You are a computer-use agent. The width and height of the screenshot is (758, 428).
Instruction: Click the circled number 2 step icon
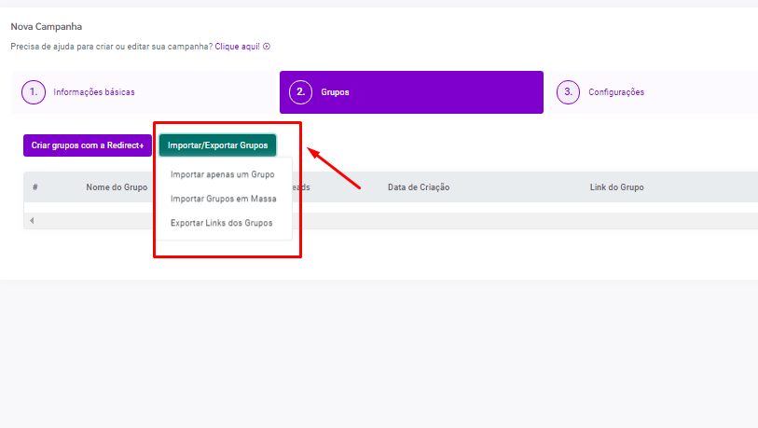click(301, 92)
